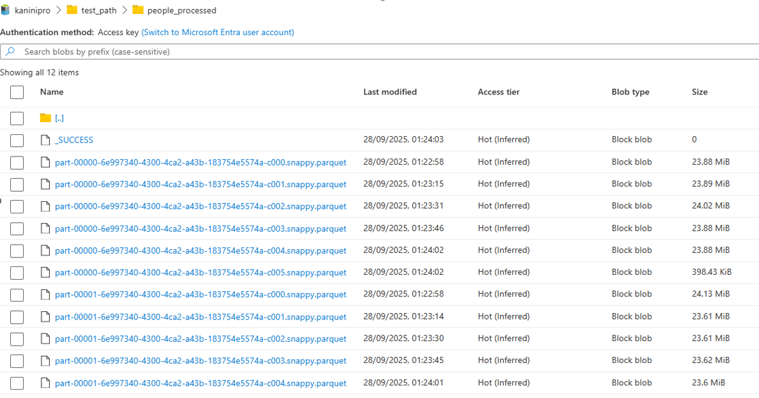The height and width of the screenshot is (398, 759).
Task: Click the people_processed folder icon in breadcrumb
Action: point(138,10)
